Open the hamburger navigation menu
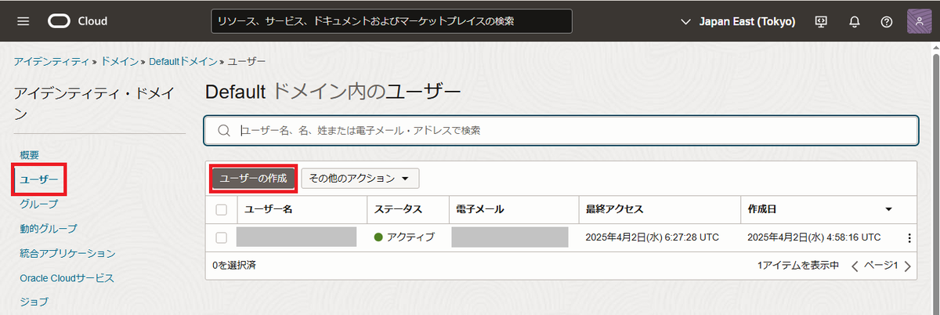Image resolution: width=940 pixels, height=315 pixels. [x=23, y=21]
